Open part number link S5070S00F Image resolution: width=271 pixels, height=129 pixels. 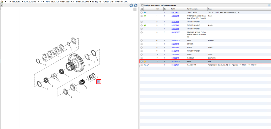[x=176, y=32]
